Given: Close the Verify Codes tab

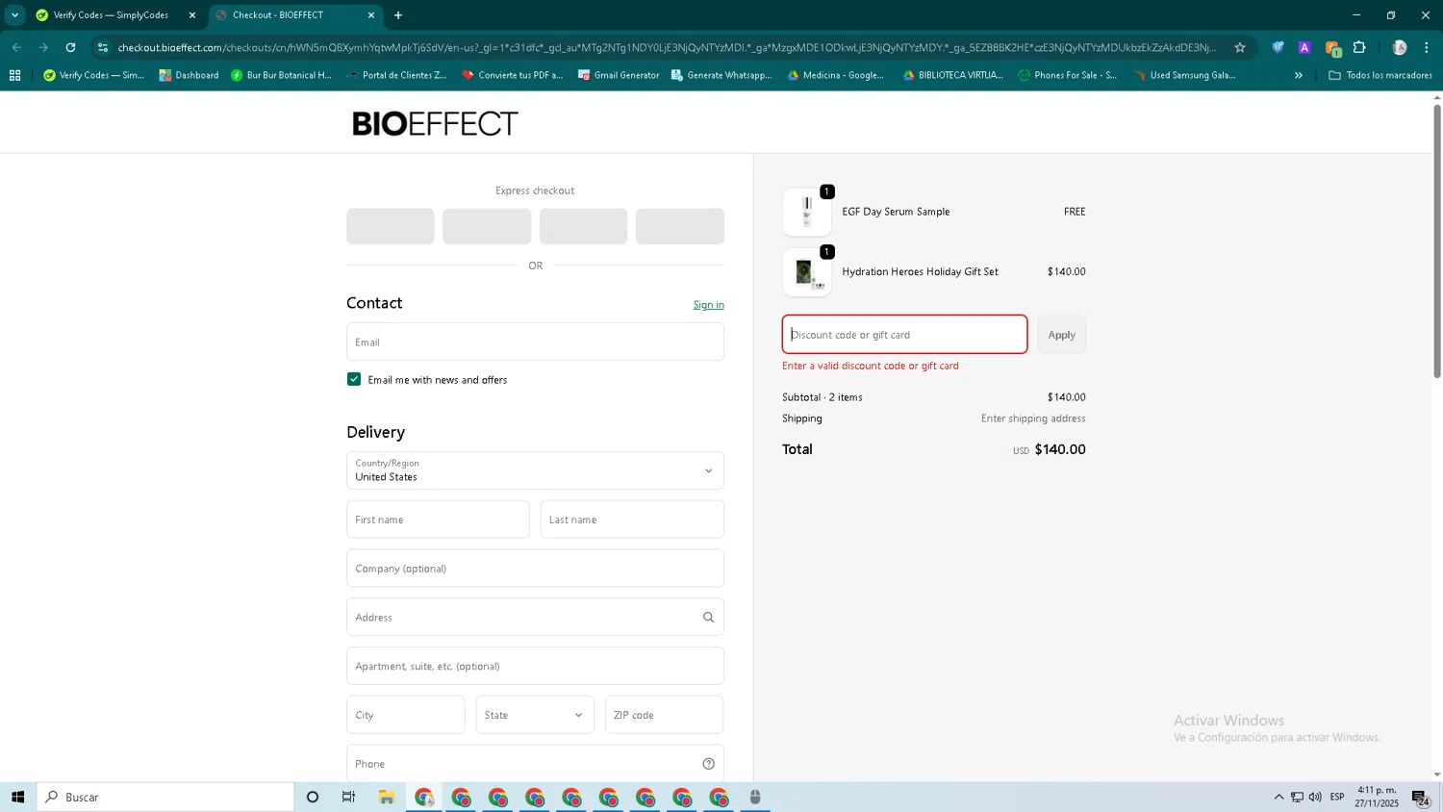Looking at the screenshot, I should coord(192,15).
